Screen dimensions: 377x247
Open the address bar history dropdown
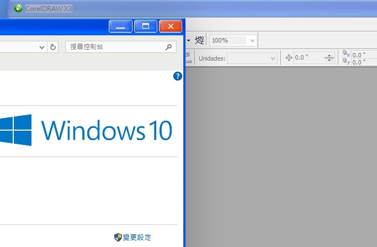coord(42,47)
